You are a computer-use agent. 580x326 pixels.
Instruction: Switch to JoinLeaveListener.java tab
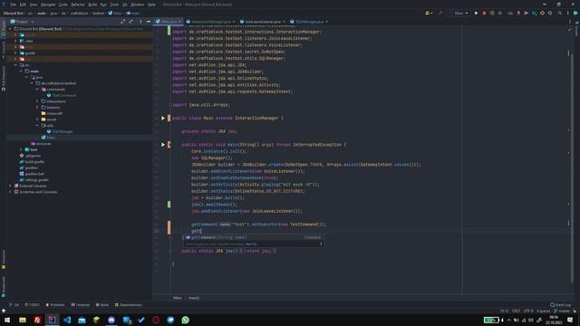coord(263,22)
